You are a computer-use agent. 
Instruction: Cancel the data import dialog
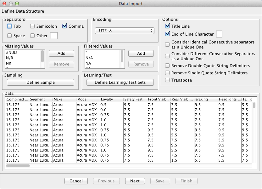(76, 181)
